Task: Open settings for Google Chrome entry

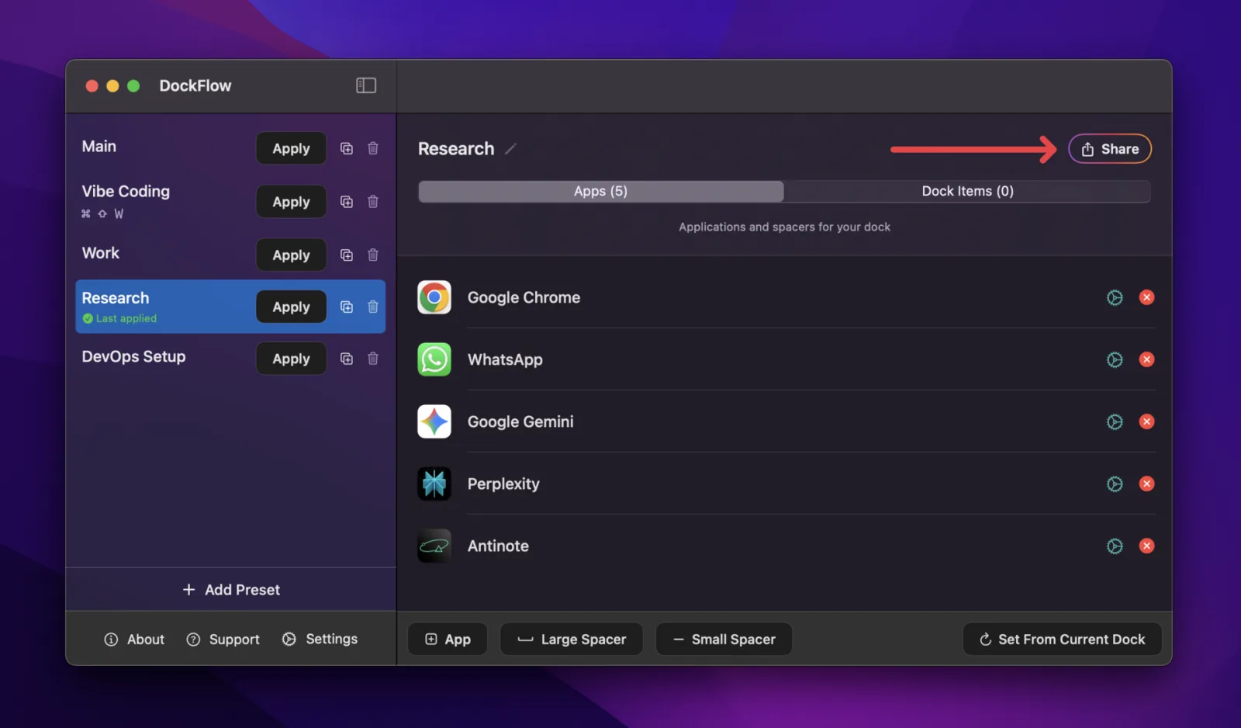Action: [1115, 297]
